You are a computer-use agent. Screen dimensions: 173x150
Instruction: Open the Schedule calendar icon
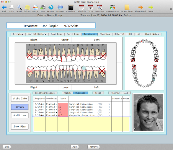(x=81, y=7)
